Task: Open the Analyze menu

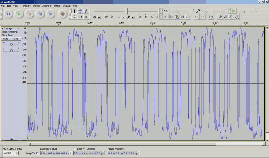Action: pyautogui.click(x=66, y=6)
